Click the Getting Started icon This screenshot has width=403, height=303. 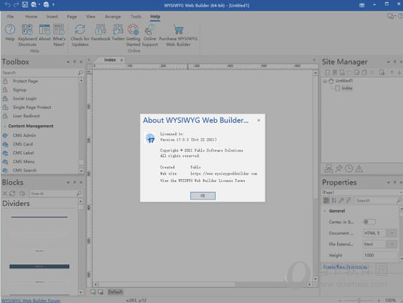coord(133,30)
